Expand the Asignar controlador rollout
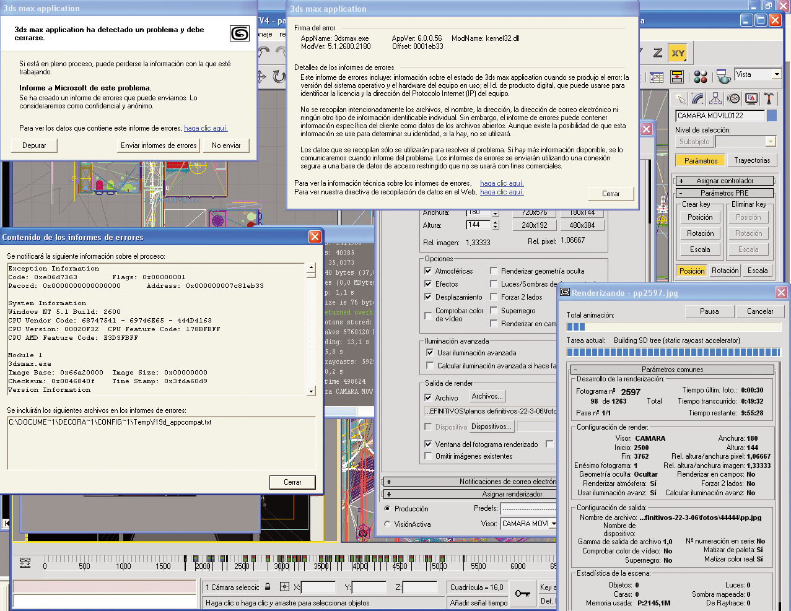The image size is (791, 611). [x=724, y=181]
